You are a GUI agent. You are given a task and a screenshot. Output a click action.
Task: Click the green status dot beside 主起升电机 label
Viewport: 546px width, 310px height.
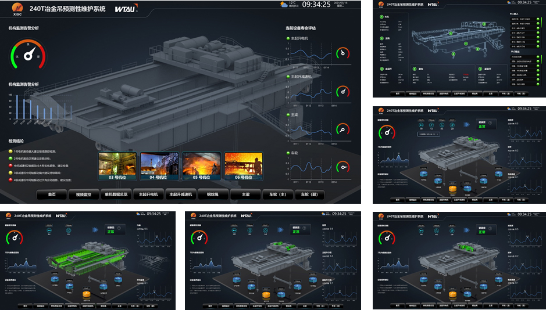point(287,39)
